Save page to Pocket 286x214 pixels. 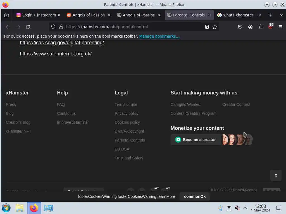click(x=240, y=27)
